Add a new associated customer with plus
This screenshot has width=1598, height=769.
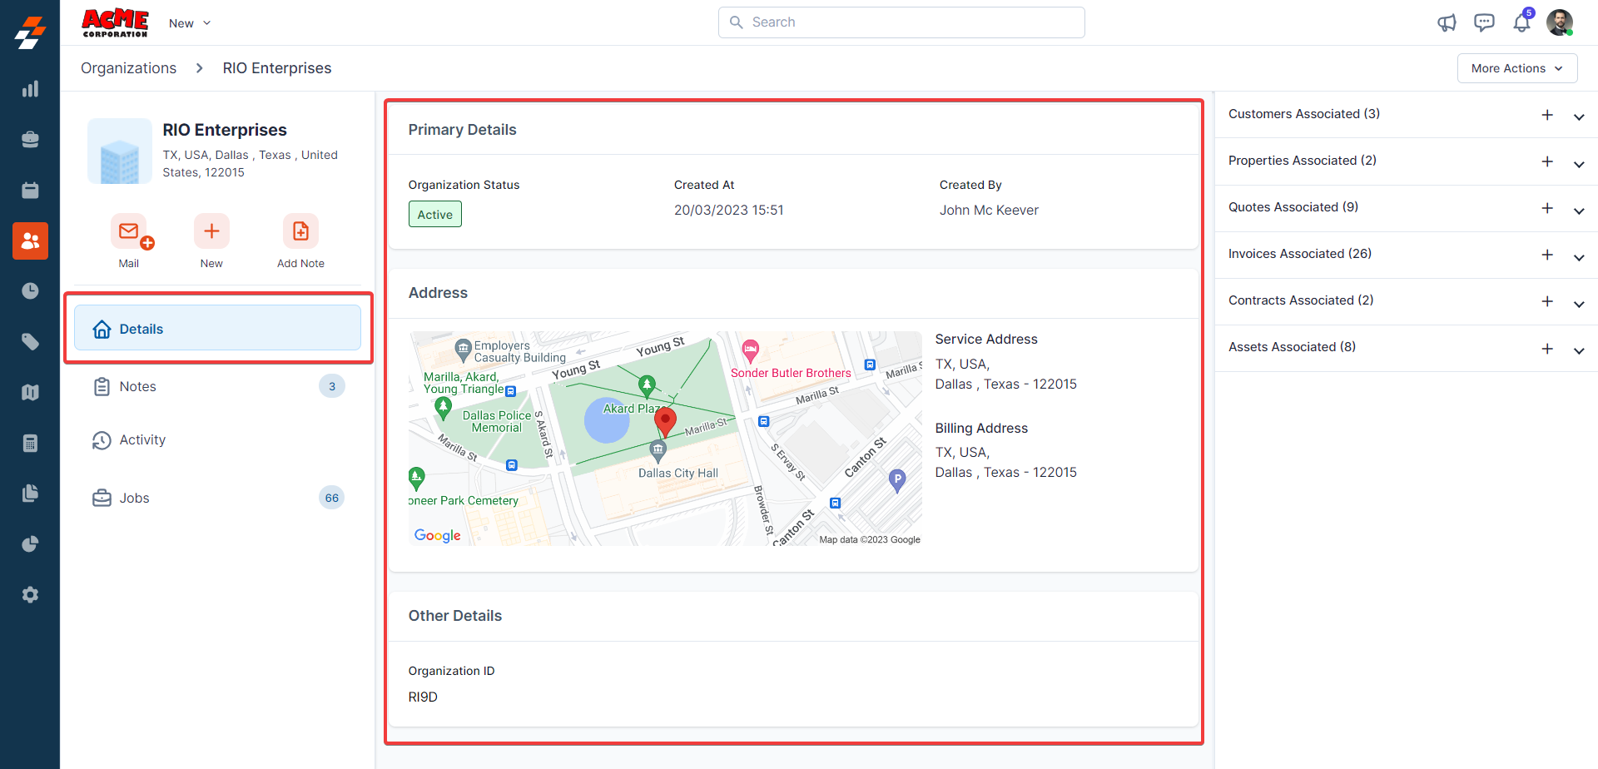tap(1547, 115)
